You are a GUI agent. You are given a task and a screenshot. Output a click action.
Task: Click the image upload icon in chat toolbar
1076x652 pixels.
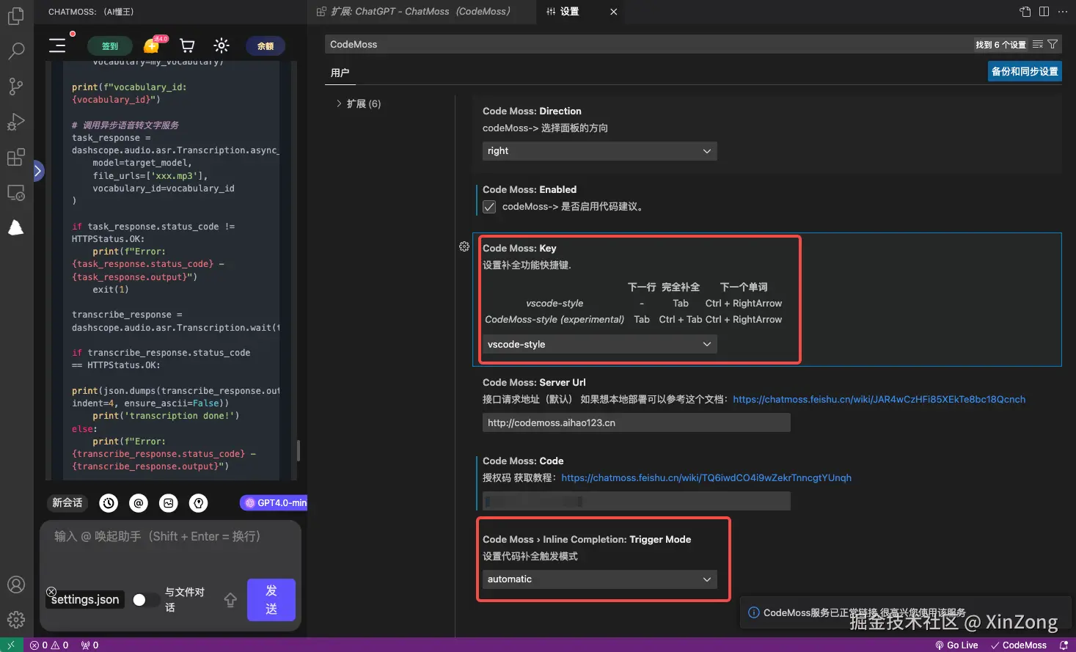169,503
